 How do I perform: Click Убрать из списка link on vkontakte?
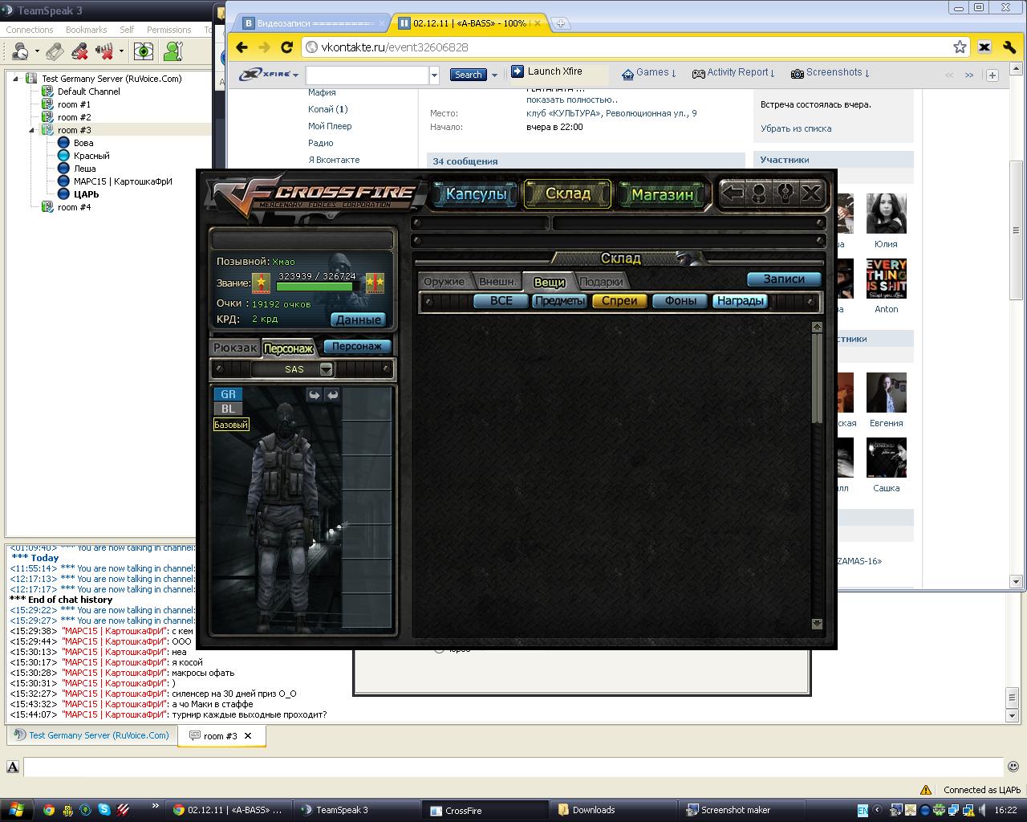(x=796, y=128)
